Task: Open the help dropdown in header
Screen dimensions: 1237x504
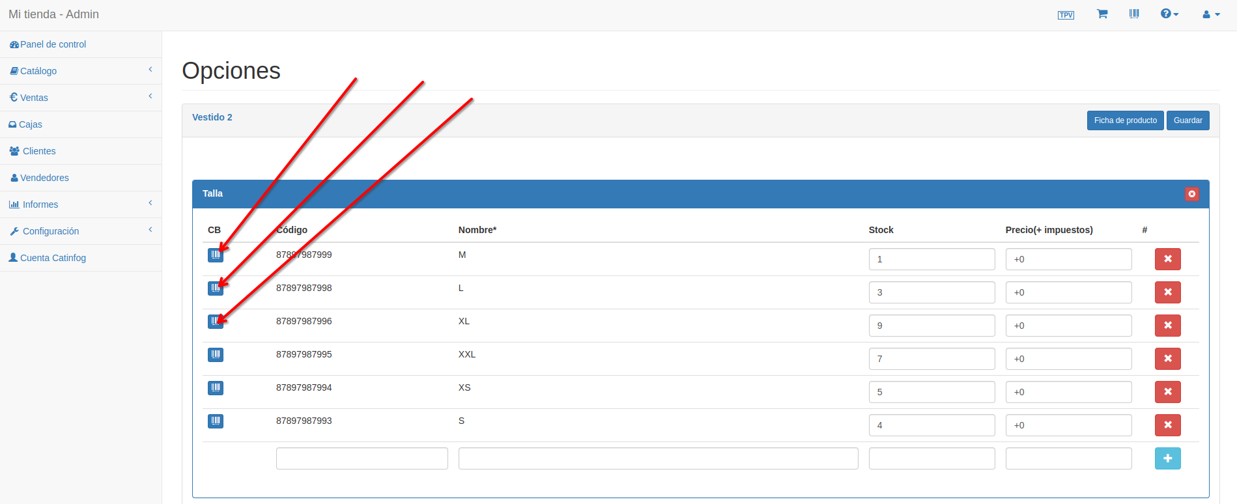Action: pyautogui.click(x=1169, y=14)
